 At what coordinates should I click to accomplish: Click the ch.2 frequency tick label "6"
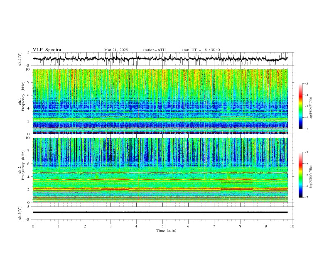(29, 164)
